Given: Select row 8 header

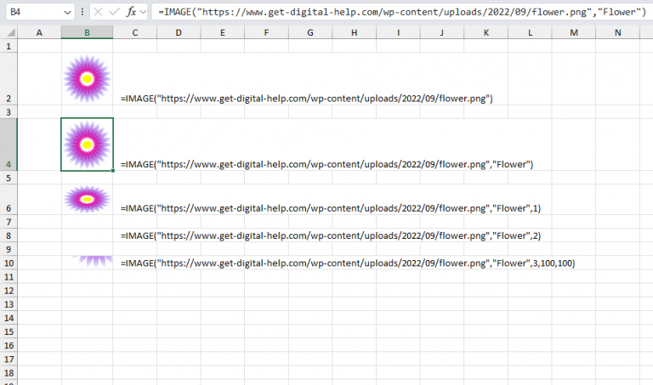Looking at the screenshot, I should (x=9, y=235).
